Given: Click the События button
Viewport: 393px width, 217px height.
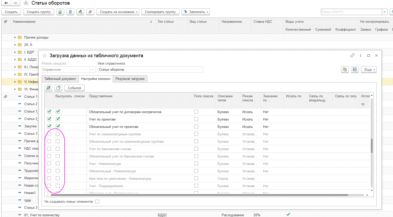Looking at the screenshot, I should [74, 88].
